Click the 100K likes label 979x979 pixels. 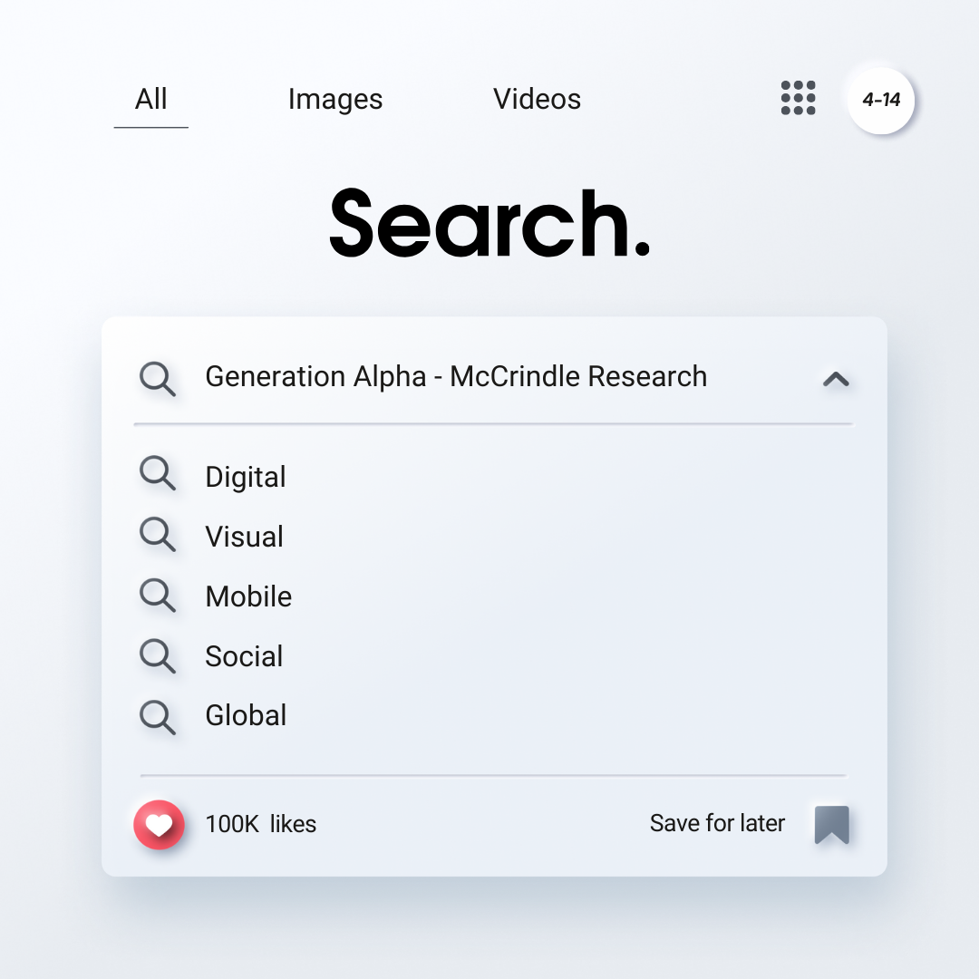(261, 824)
